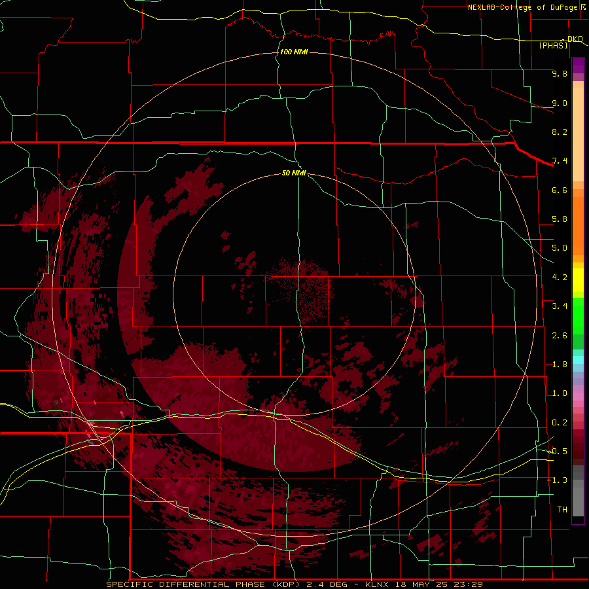This screenshot has height=589, width=589.
Task: Click the 6.6 value on the color scale
Action: [x=560, y=190]
